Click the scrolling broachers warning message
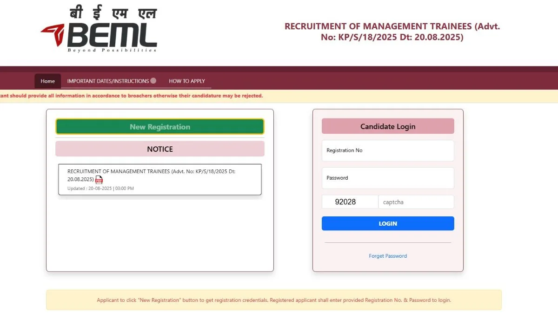 tap(132, 96)
